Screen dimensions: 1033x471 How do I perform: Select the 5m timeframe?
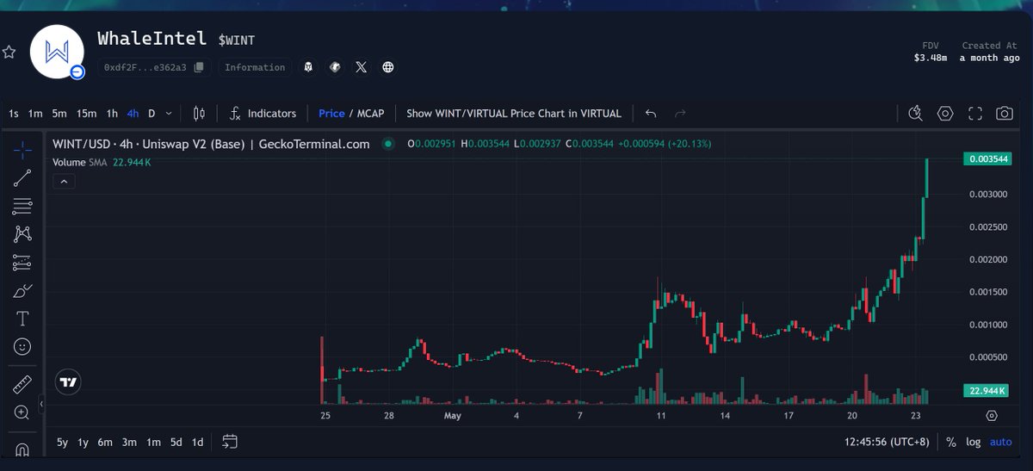coord(59,114)
